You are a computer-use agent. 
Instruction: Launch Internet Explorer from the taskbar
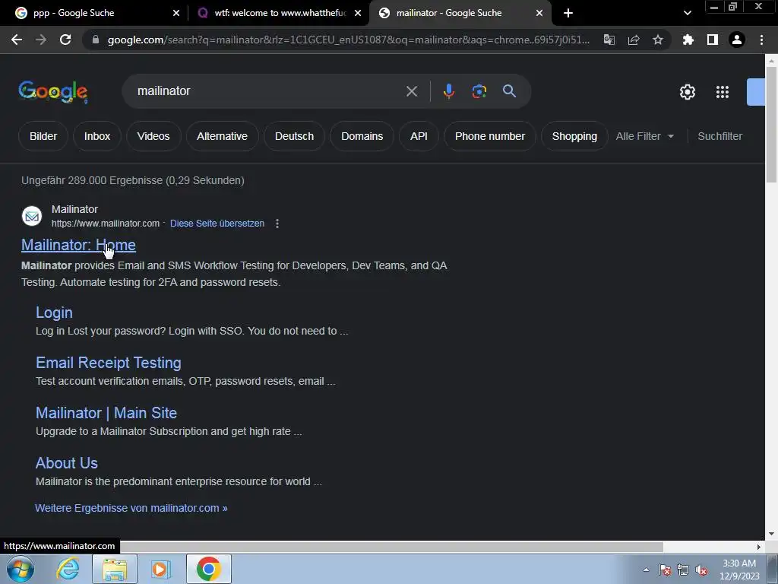(x=68, y=569)
